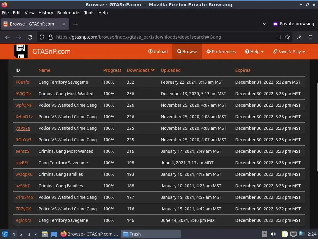This screenshot has width=318, height=239.
Task: Open save RgMXr2
Action: [23, 220]
